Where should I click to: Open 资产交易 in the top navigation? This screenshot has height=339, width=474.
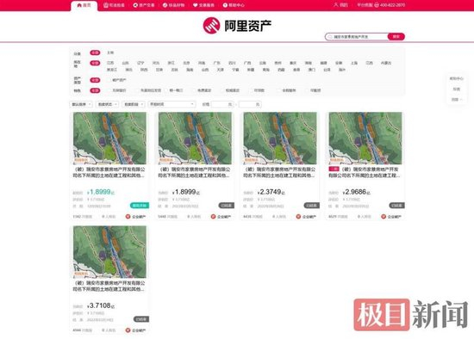(144, 5)
